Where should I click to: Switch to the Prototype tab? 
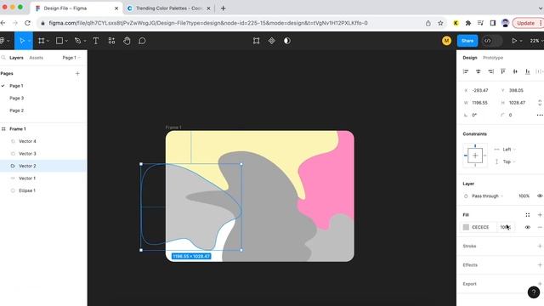pyautogui.click(x=493, y=58)
